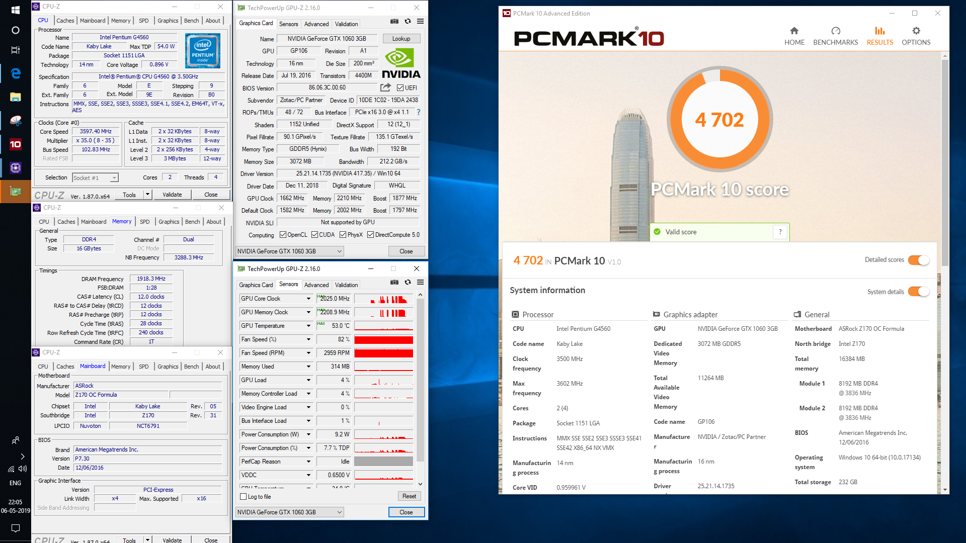
Task: Turn off Detailed scores toggle
Action: (x=919, y=260)
